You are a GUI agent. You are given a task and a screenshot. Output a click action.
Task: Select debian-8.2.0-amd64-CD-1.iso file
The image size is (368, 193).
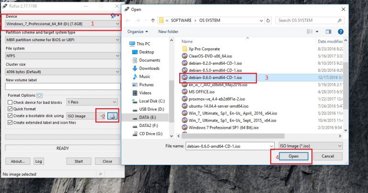[x=212, y=63]
